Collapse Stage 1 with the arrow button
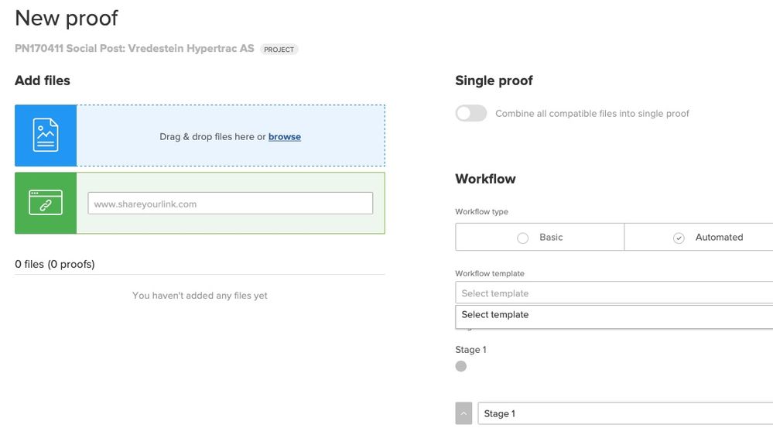773x428 pixels. [463, 413]
